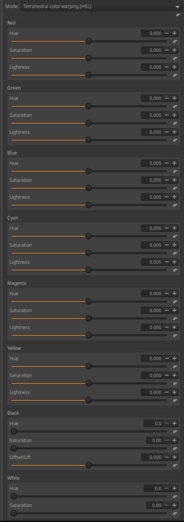Screen dimensions: 184x522
Task: Click the Red Saturation slider handle
Action: (x=89, y=58)
